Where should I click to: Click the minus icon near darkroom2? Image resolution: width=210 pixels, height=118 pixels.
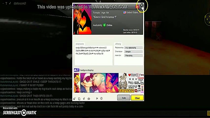tap(3, 3)
